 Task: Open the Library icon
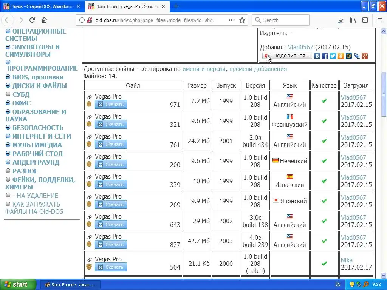pyautogui.click(x=353, y=20)
